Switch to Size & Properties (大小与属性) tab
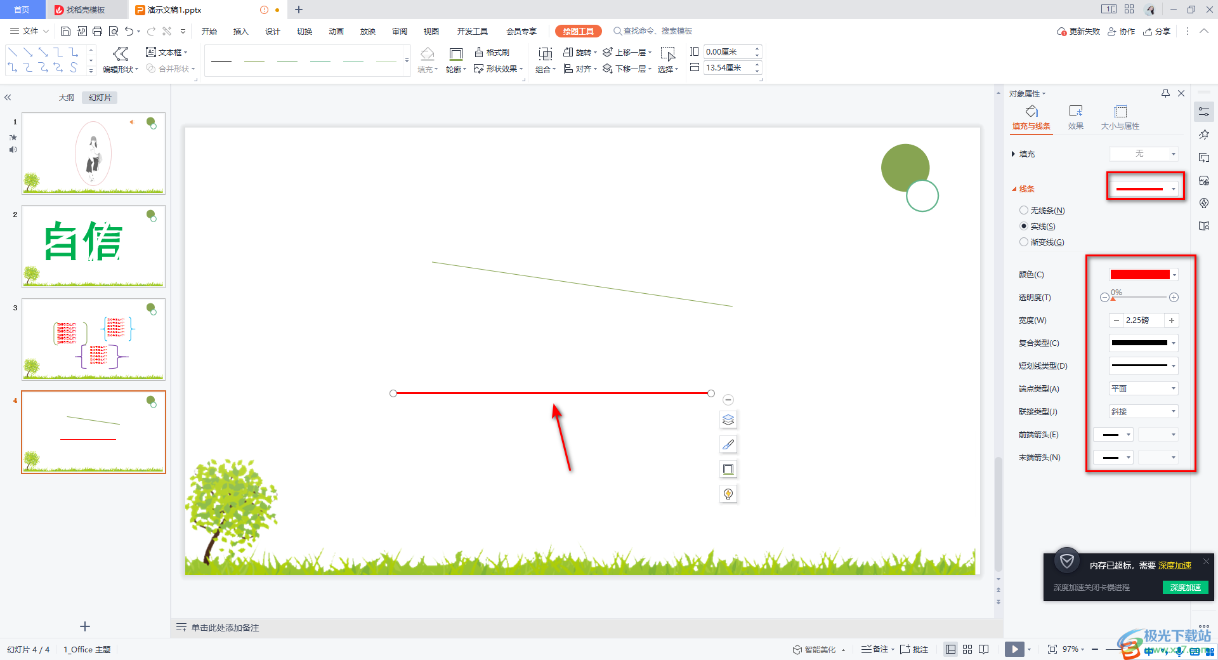The image size is (1218, 660). click(1120, 118)
